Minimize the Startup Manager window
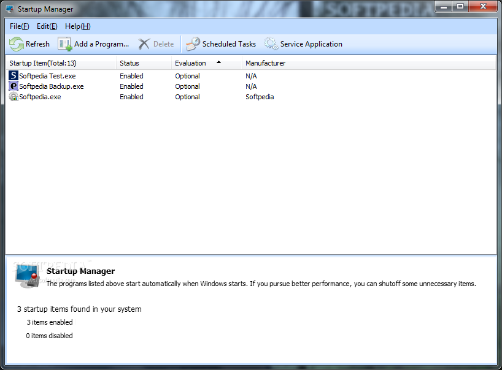The image size is (502, 370). 444,6
